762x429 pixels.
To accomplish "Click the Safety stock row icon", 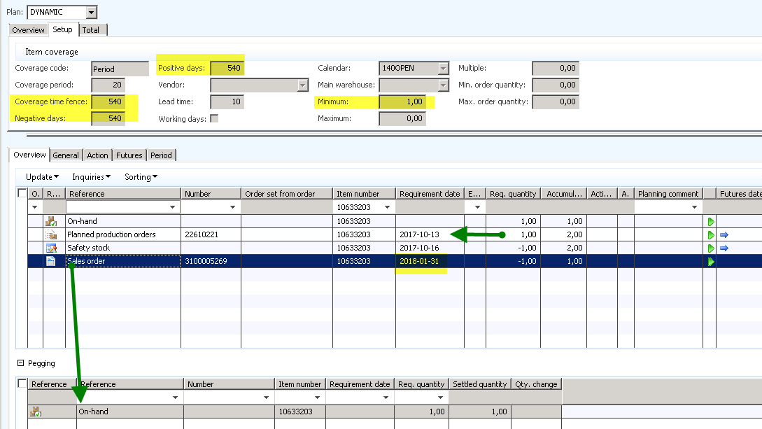I will click(50, 248).
